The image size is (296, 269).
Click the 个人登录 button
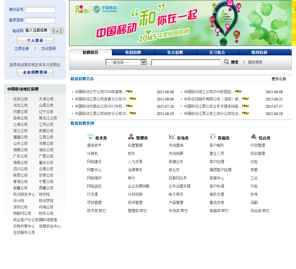35,41
